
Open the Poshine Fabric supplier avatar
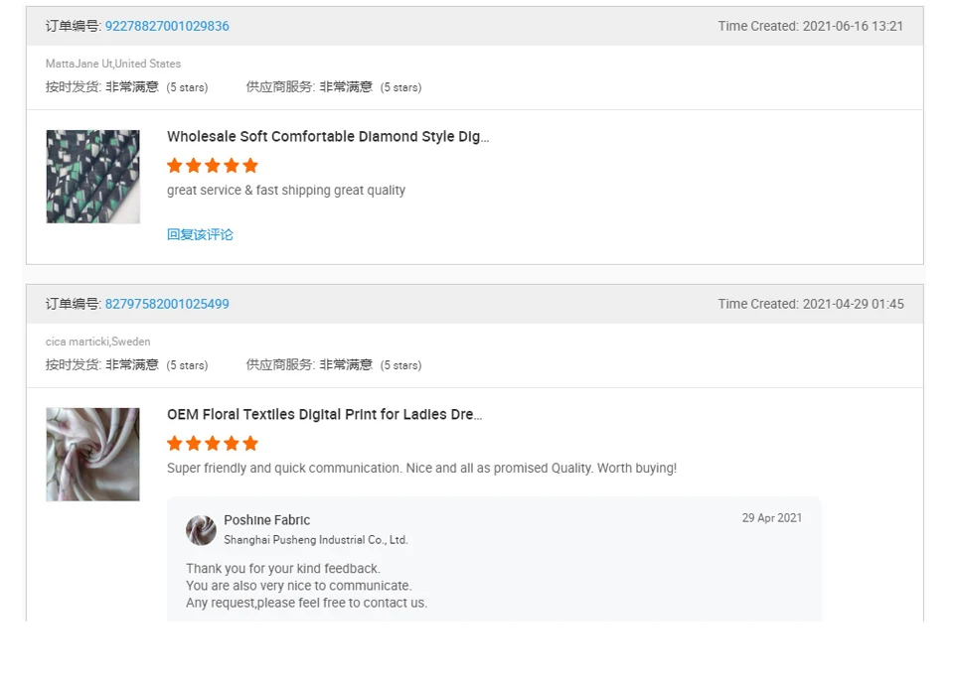[x=201, y=530]
